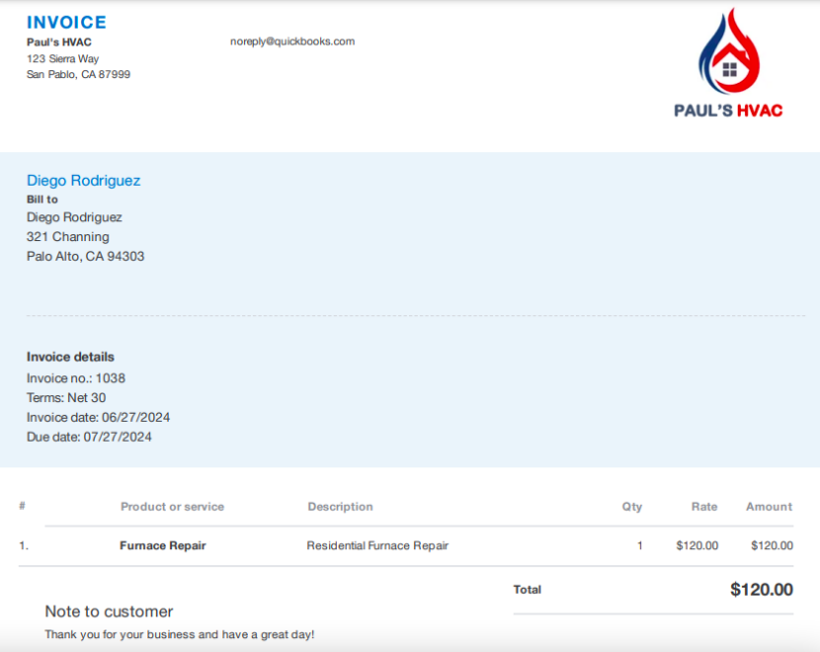Click the noreply@quickbooks.com email address

(291, 41)
